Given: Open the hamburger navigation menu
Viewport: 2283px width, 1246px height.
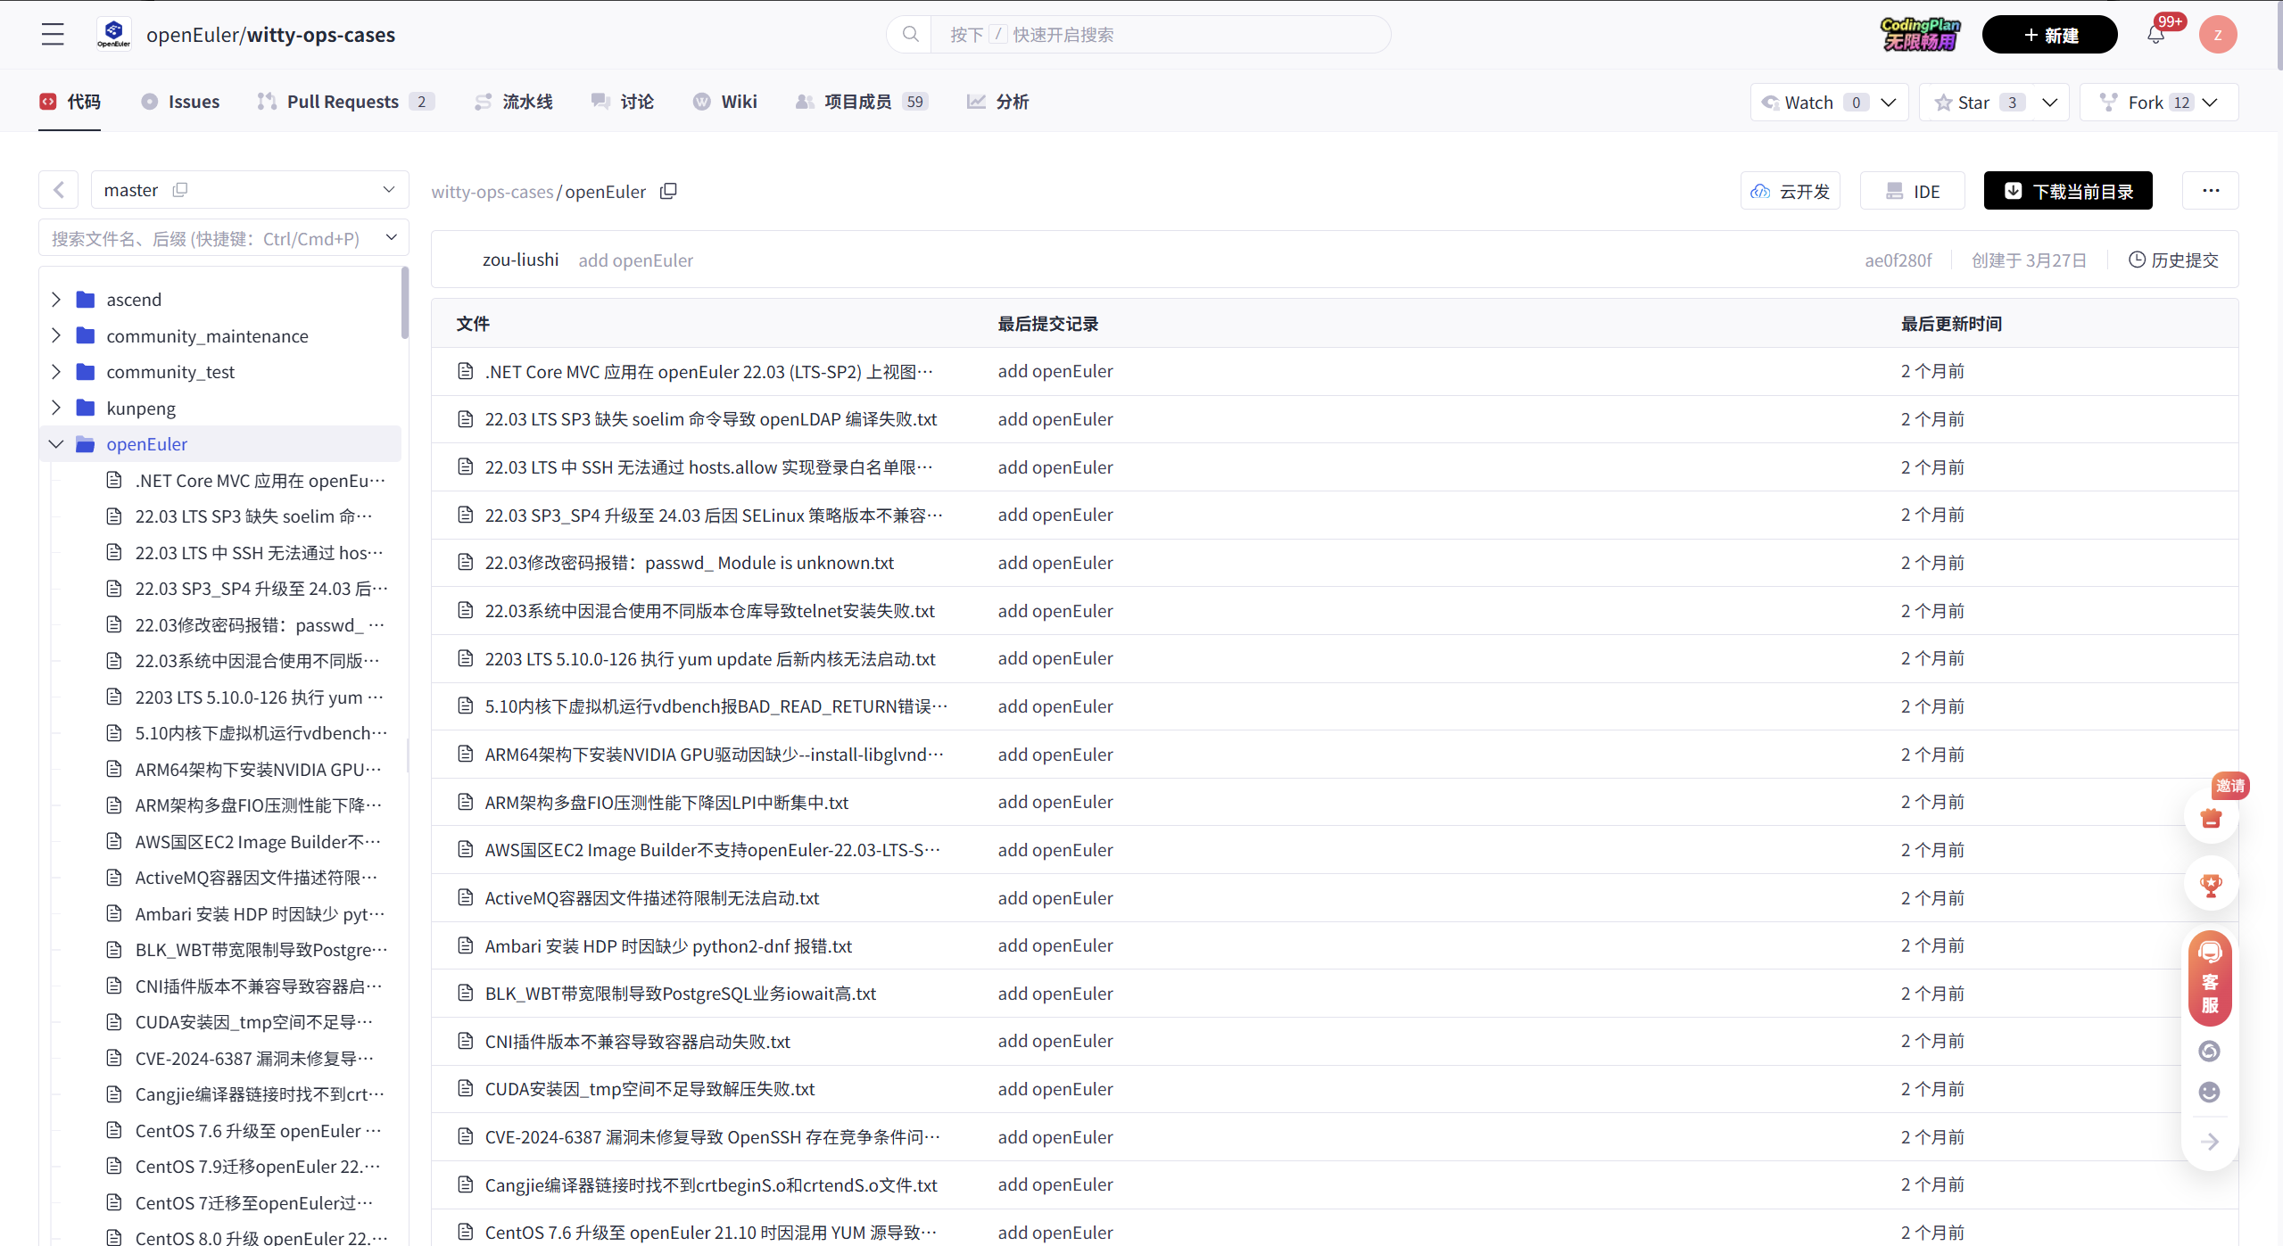Looking at the screenshot, I should coord(53,35).
